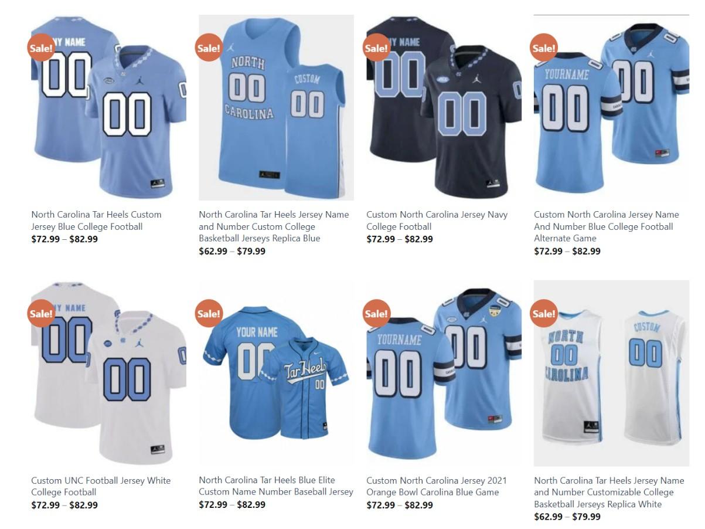Click Sale badge on blue football jersey
The image size is (705, 529).
pos(41,48)
